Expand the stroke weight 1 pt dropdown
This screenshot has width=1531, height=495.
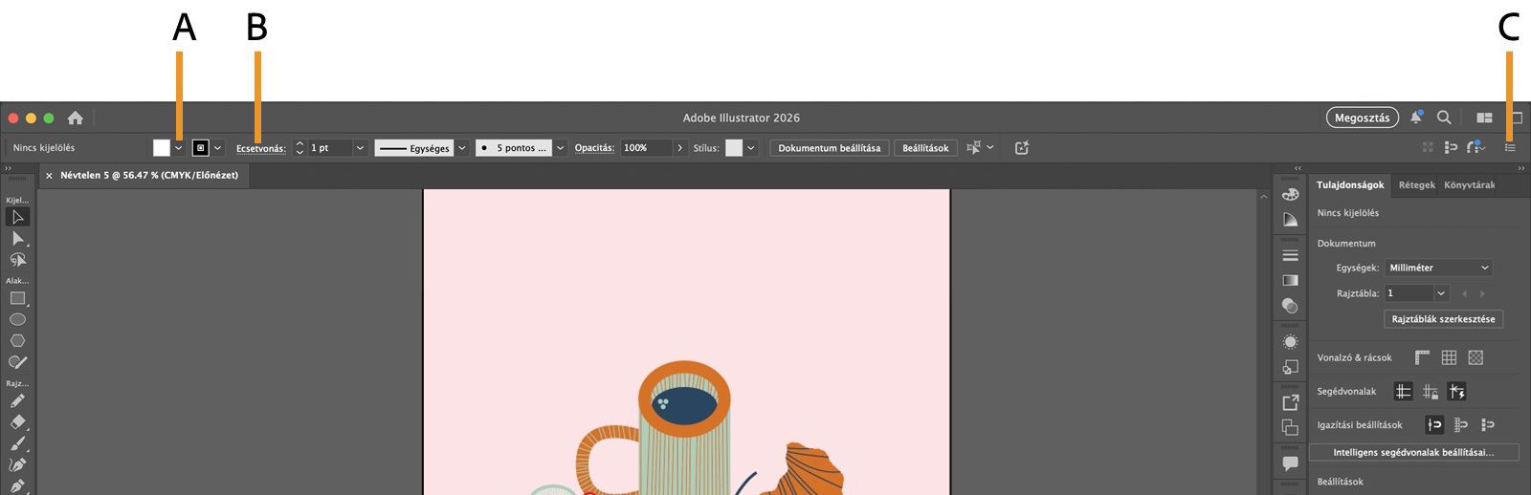tap(360, 147)
